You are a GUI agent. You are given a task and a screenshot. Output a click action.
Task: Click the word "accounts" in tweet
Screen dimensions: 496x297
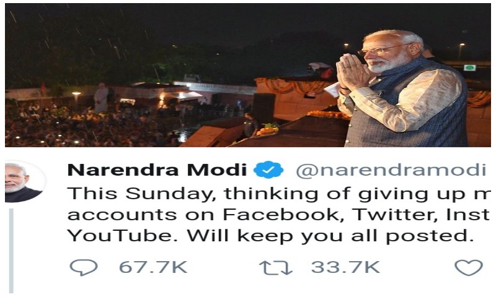click(x=122, y=215)
